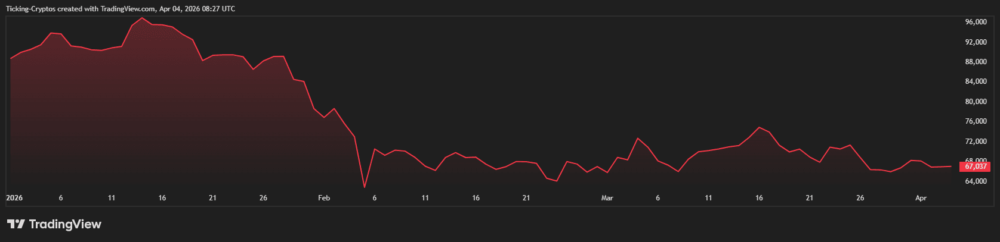The width and height of the screenshot is (1000, 242).
Task: Select the 72,000 price axis label
Action: coord(976,142)
